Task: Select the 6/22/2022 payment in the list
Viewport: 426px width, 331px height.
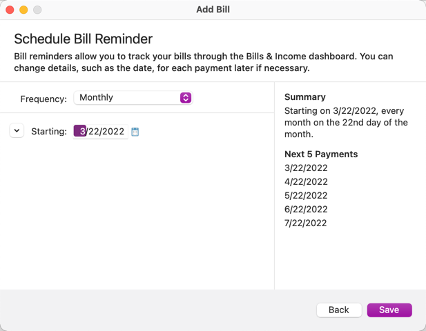Action: [x=306, y=210]
